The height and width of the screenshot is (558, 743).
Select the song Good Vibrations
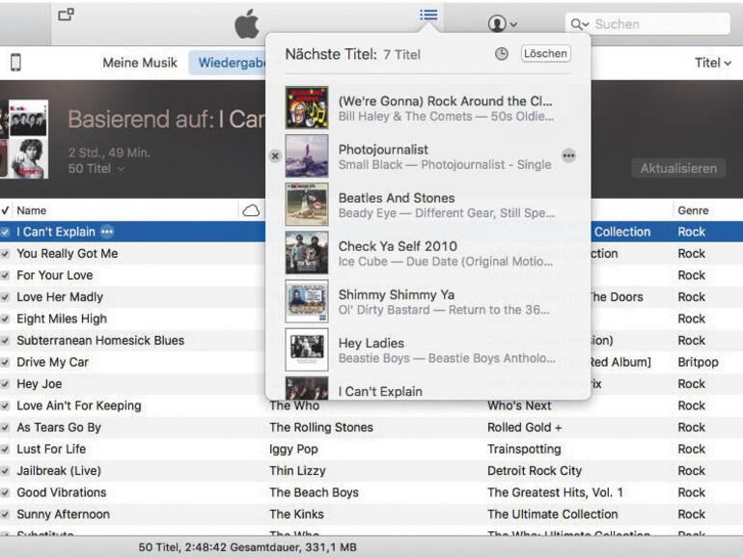point(62,492)
